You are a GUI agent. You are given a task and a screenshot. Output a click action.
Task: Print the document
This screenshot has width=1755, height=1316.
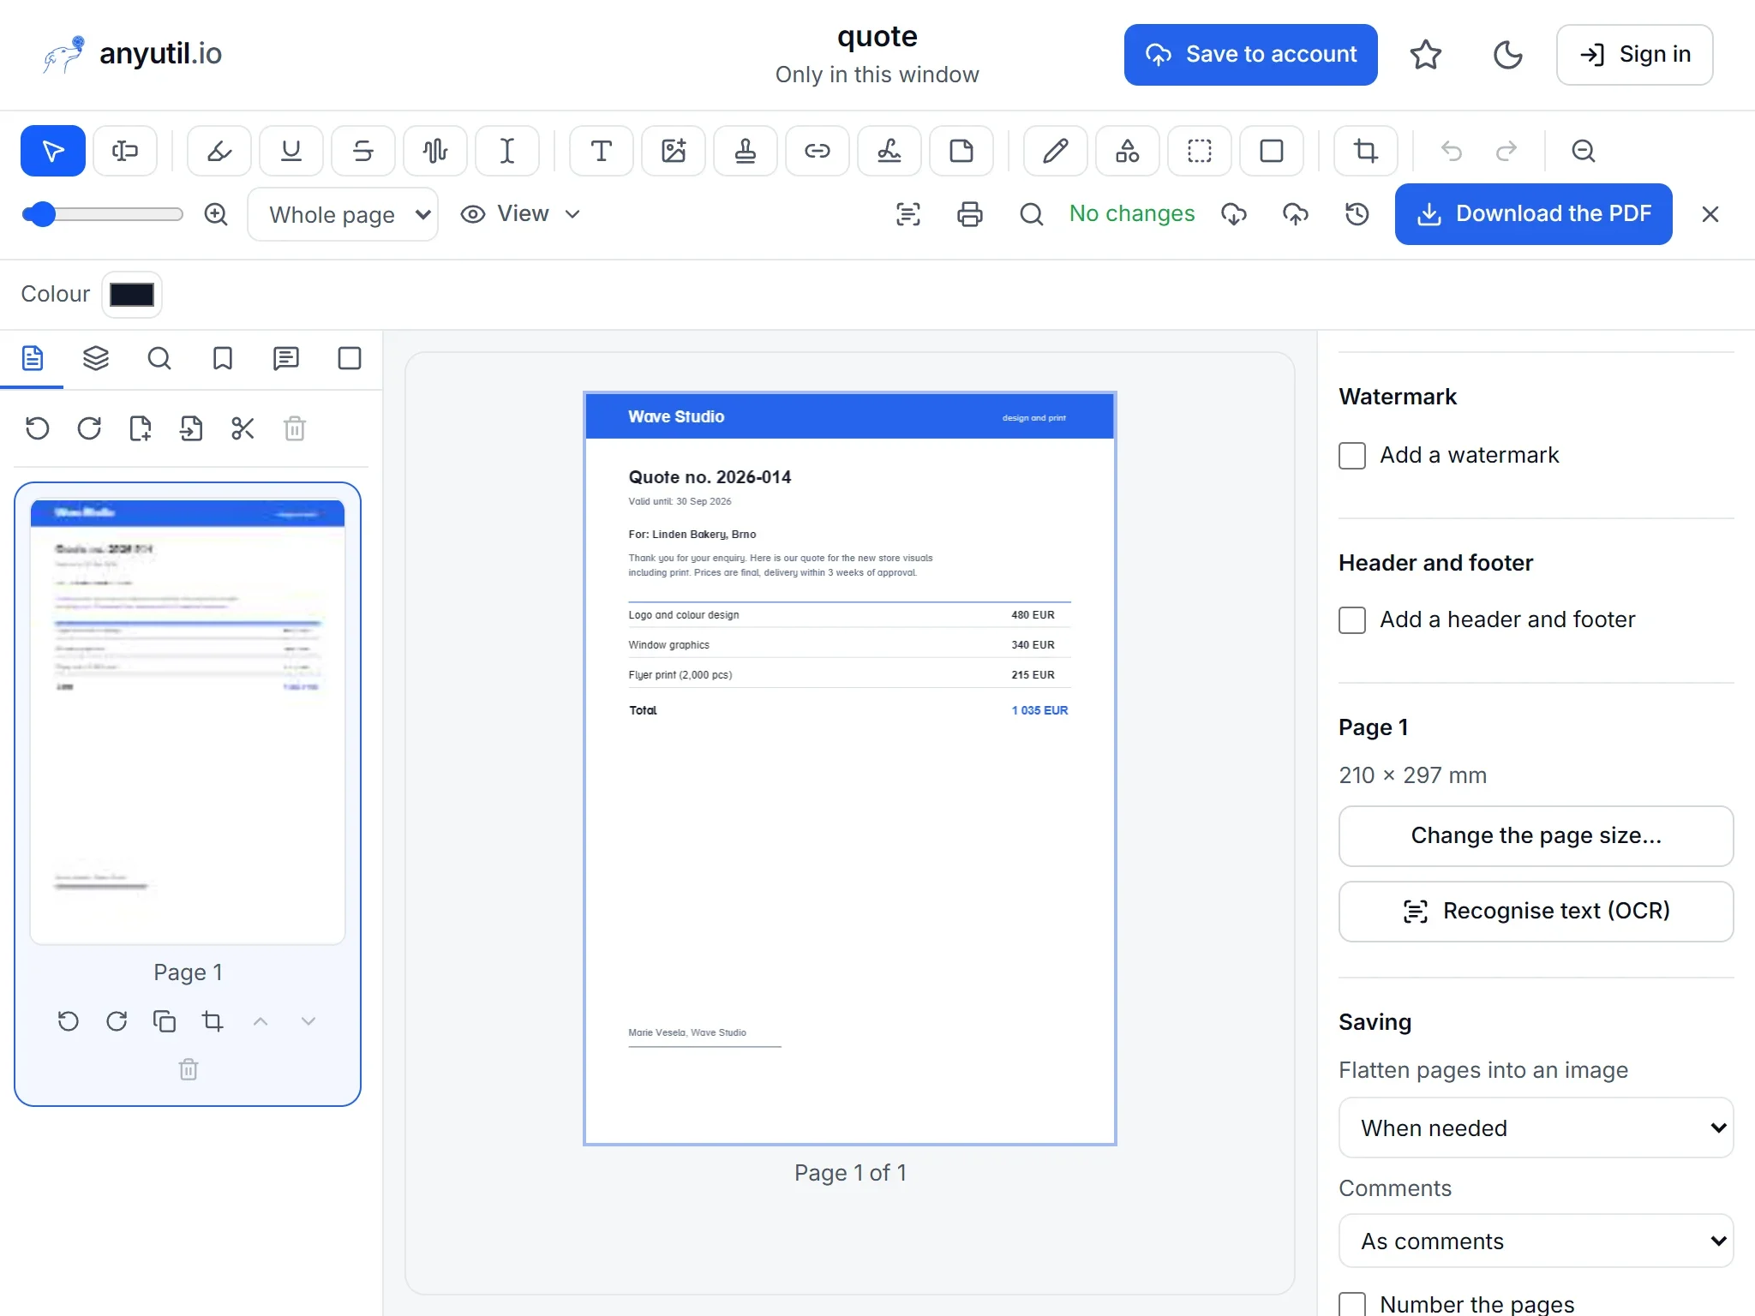point(970,214)
